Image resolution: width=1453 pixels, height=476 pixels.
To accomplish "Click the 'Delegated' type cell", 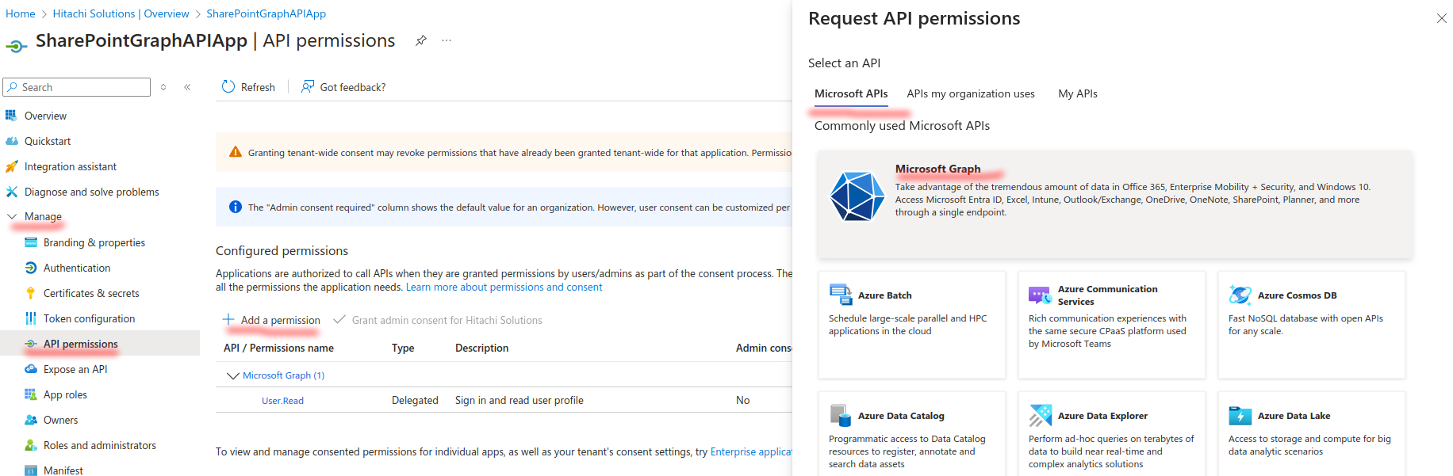I will (415, 400).
